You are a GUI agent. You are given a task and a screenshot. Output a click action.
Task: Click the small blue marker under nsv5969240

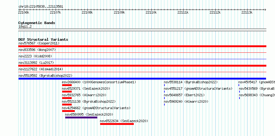(x=164, y=105)
